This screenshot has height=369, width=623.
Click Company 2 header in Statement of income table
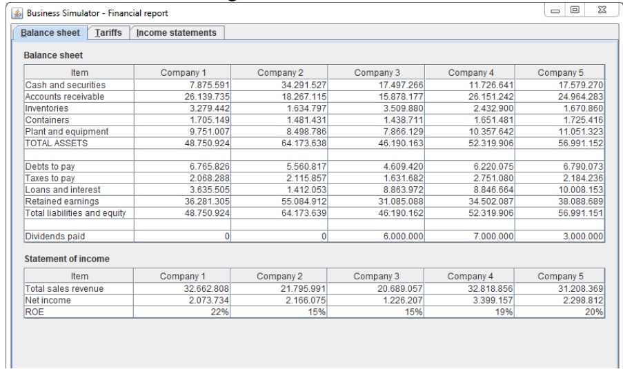click(x=280, y=276)
